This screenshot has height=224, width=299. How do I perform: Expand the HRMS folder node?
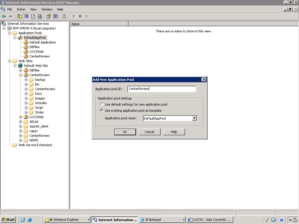[x=21, y=140]
